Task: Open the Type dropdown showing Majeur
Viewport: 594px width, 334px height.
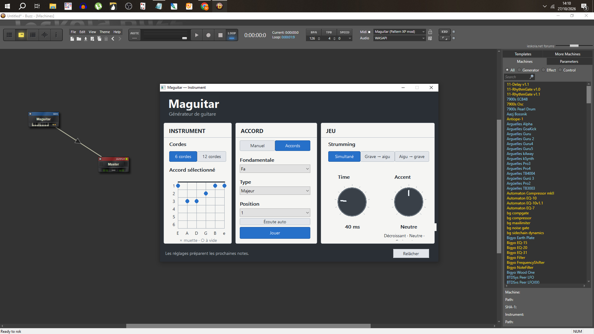Action: coord(275,191)
